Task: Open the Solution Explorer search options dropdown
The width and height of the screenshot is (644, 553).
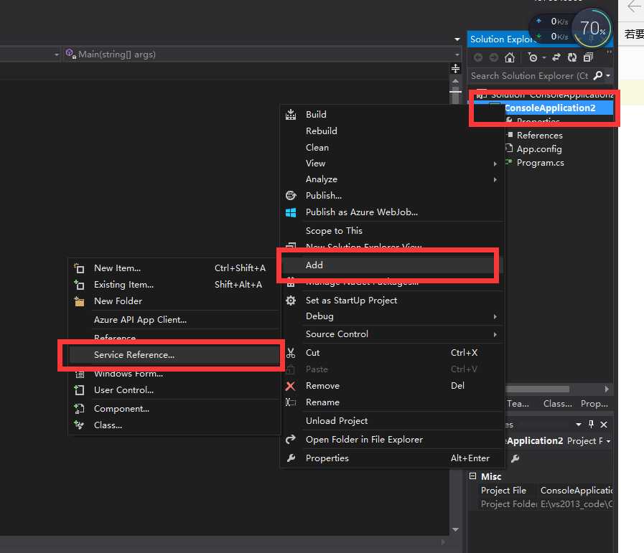Action: point(608,75)
